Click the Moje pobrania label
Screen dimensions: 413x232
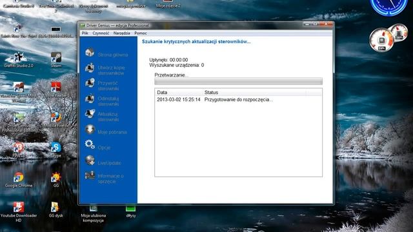(112, 132)
